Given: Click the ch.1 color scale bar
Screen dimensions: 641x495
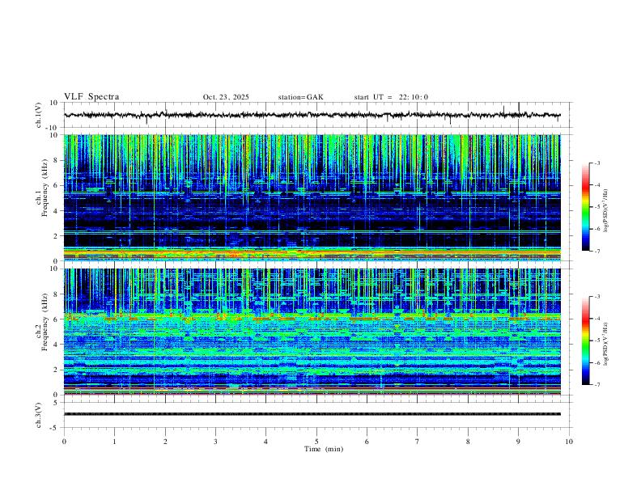Looking at the screenshot, I should tap(586, 207).
